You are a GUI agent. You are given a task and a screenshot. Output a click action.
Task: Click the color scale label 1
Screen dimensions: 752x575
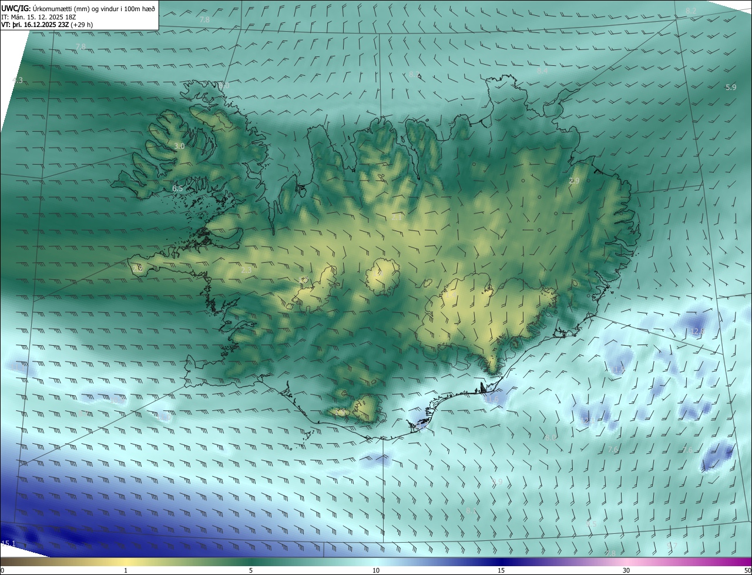point(126,570)
